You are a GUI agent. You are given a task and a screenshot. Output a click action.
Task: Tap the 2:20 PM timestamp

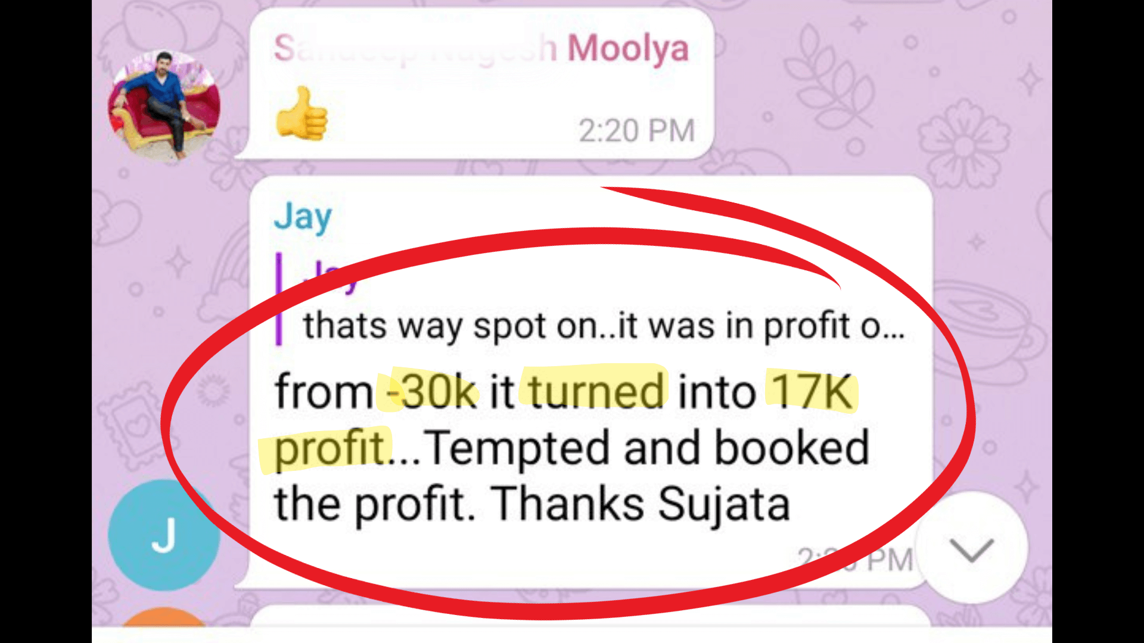637,130
